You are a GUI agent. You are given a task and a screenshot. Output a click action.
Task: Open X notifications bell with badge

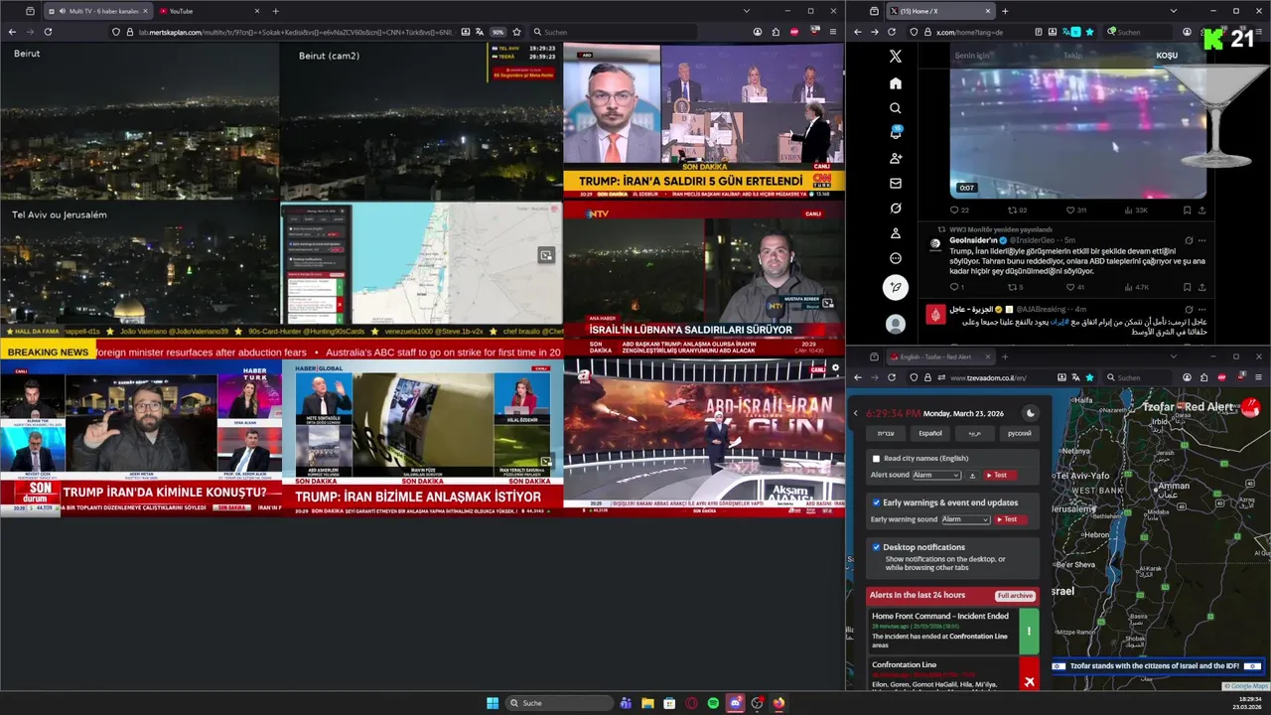pos(896,133)
